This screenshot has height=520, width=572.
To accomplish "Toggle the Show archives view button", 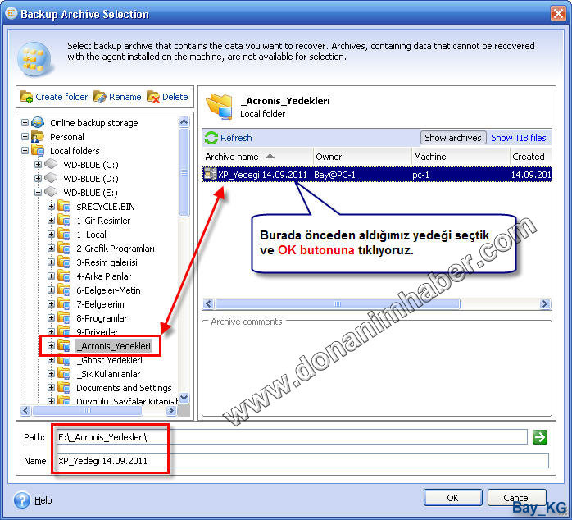I will (452, 138).
